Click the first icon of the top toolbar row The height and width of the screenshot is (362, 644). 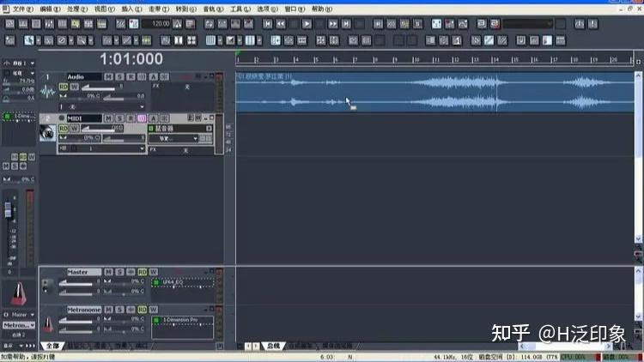pyautogui.click(x=9, y=24)
